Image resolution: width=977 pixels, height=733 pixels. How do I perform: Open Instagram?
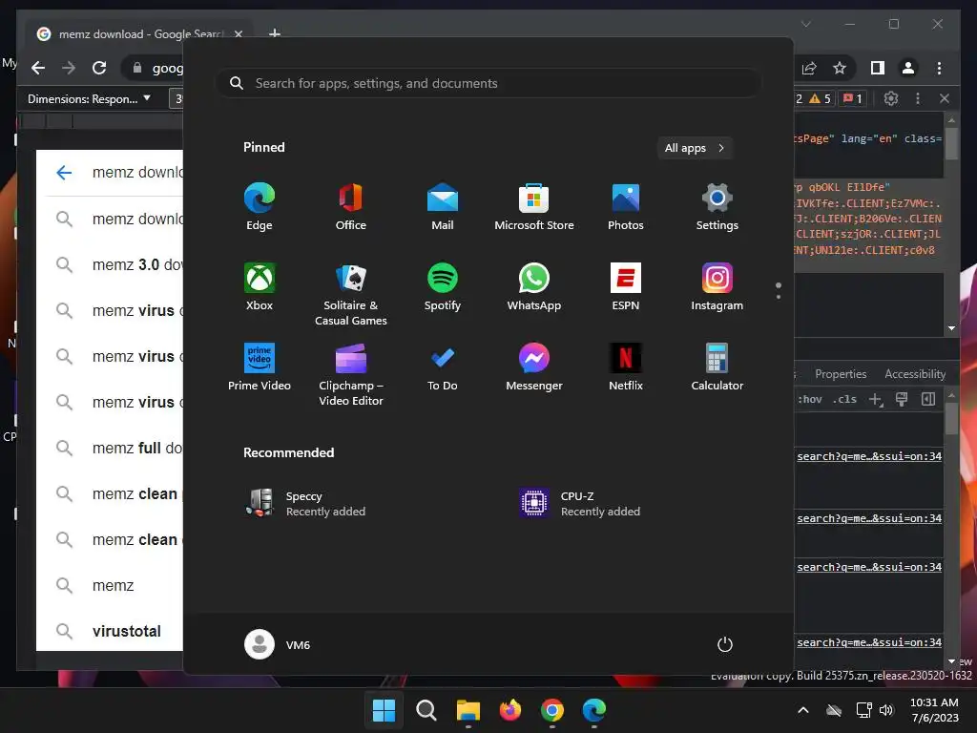[x=717, y=287]
